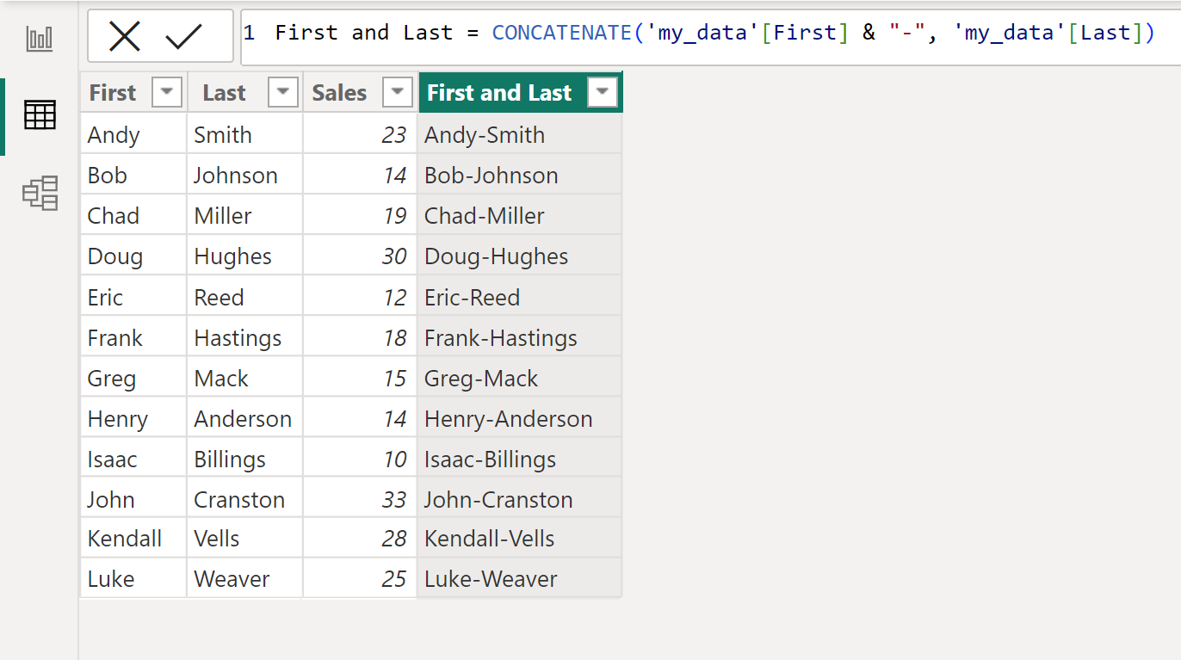Click the cell Frank-Hastings

(520, 337)
